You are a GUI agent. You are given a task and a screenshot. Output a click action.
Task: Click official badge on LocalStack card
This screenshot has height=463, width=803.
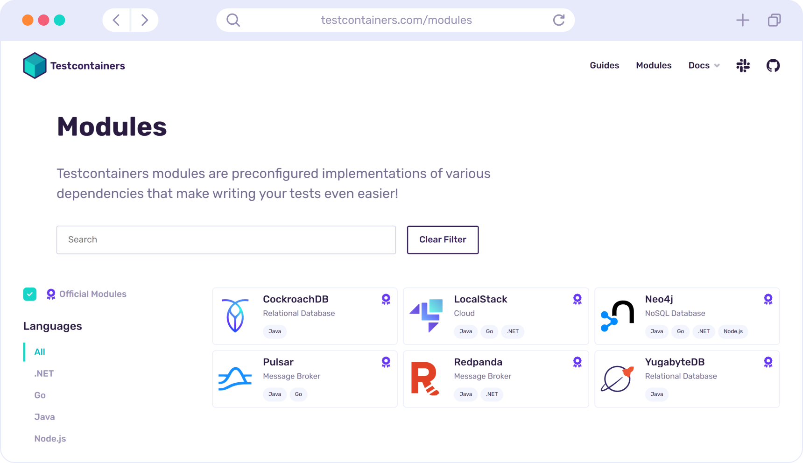pyautogui.click(x=577, y=299)
